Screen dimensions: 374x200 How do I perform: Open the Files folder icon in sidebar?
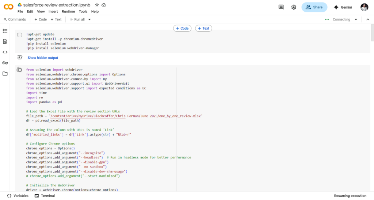(x=5, y=73)
